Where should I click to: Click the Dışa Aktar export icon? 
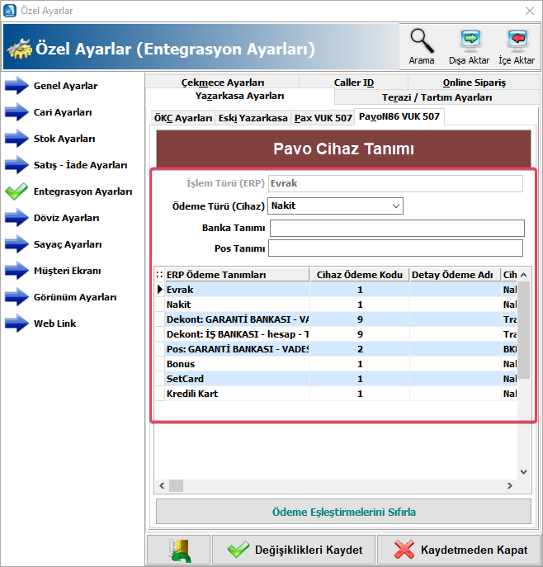(x=470, y=40)
